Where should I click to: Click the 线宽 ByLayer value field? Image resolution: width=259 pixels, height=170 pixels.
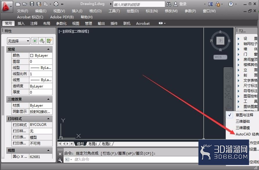41,80
